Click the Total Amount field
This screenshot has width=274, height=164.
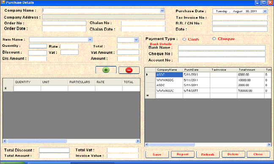click(54, 156)
